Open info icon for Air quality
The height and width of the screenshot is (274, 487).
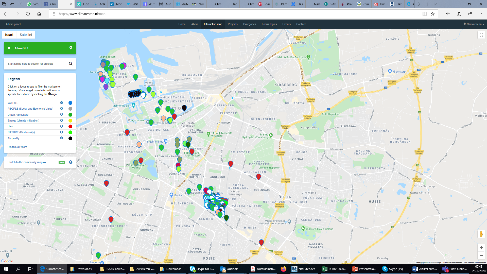coord(61,138)
